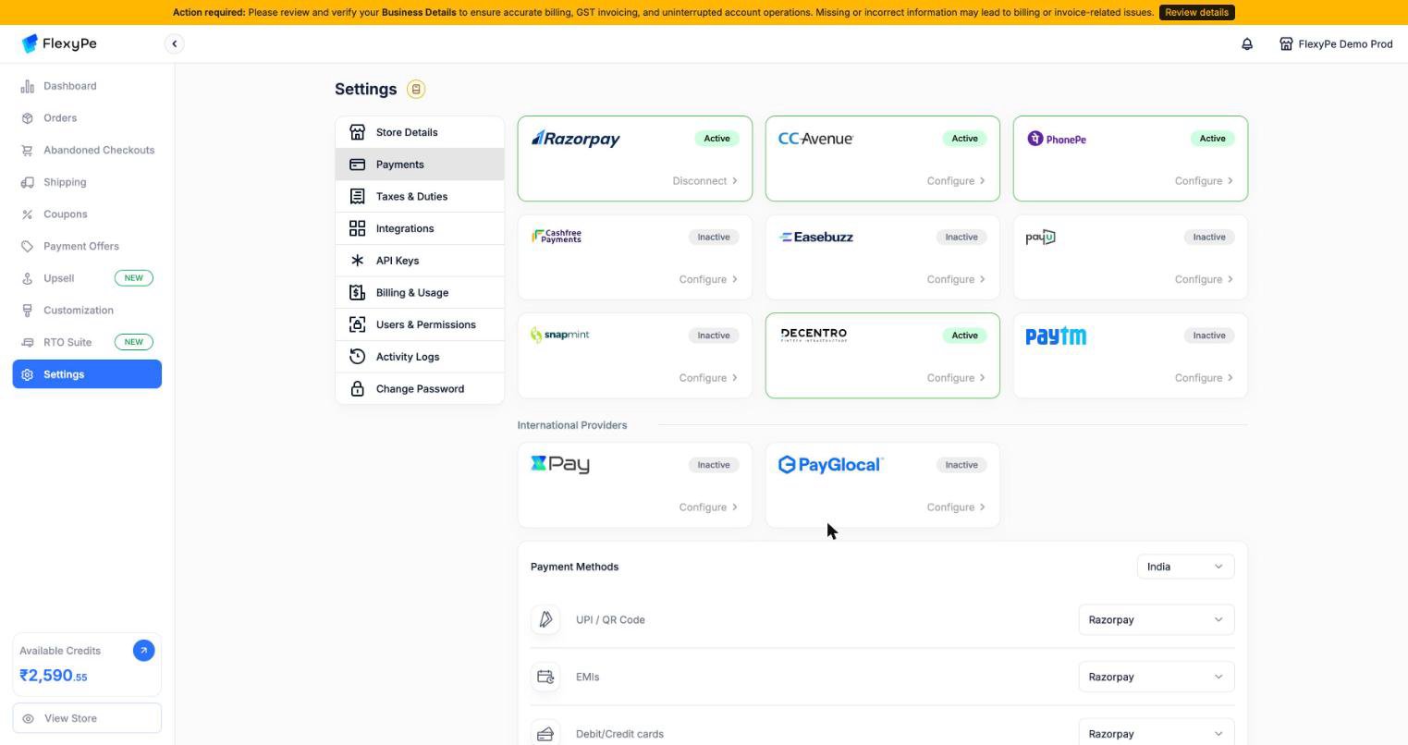Configure the CCAvenue provider
The height and width of the screenshot is (745, 1408).
coord(956,181)
